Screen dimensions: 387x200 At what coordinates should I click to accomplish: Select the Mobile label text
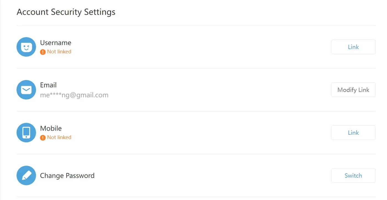pos(51,128)
